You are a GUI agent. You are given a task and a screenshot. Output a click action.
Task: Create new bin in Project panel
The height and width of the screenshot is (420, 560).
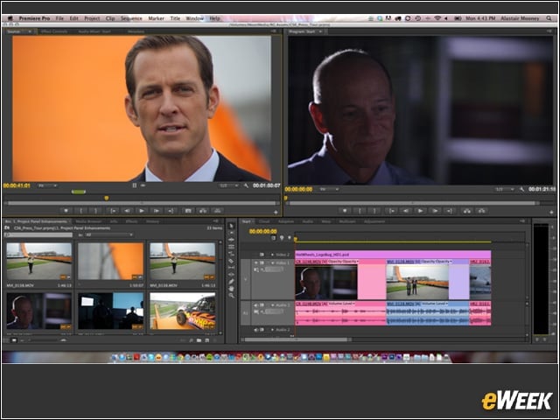click(x=199, y=340)
